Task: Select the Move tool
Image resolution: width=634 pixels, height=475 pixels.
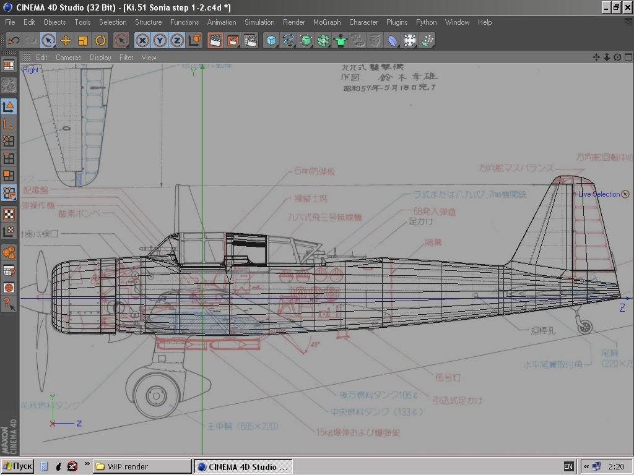Action: 66,41
